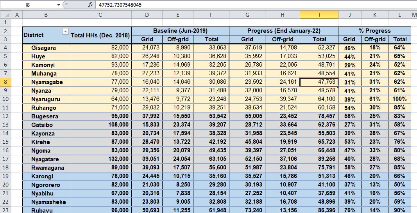The image size is (417, 213).
Task: Click the Insert Function fx icon
Action: pos(90,5)
